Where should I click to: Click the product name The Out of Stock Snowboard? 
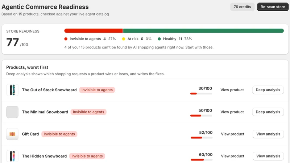click(x=49, y=90)
